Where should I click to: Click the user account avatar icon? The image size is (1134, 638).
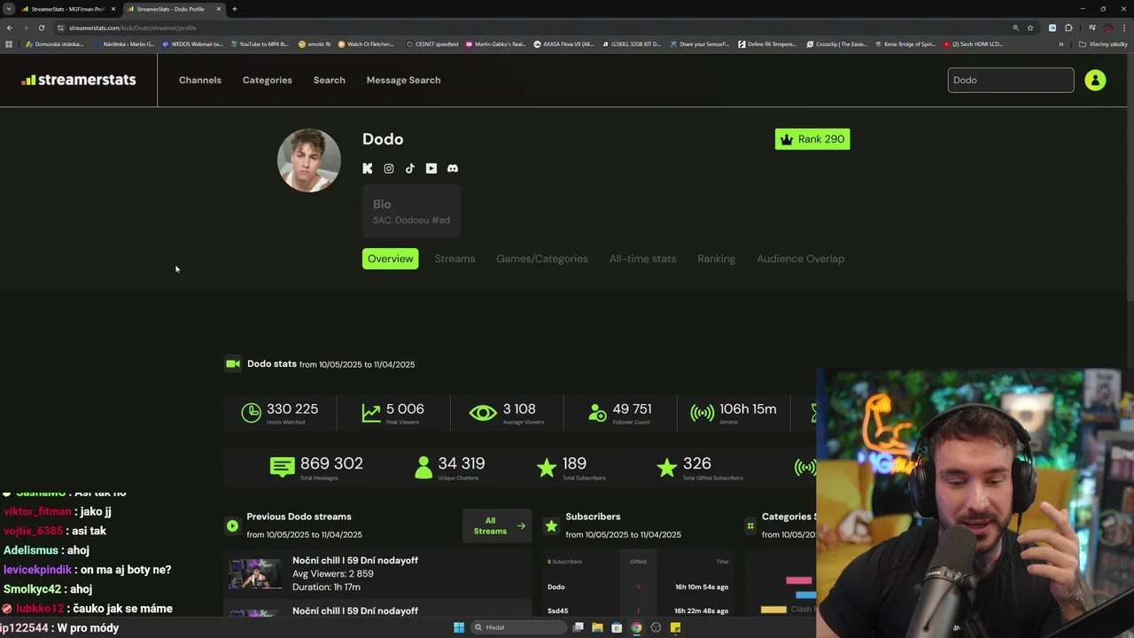[1095, 80]
